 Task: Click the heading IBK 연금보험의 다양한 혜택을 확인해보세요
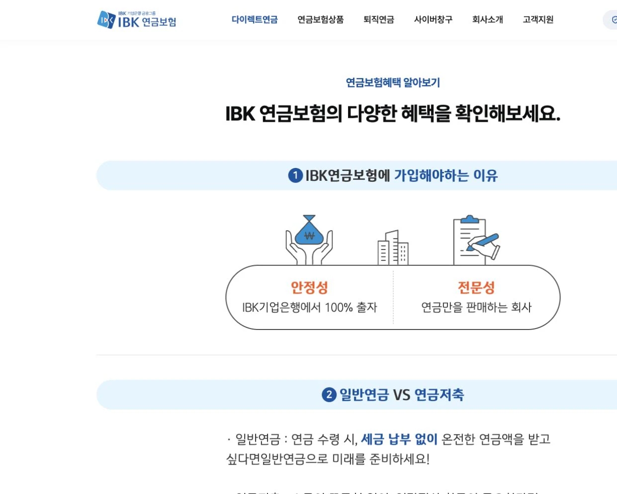(x=393, y=114)
